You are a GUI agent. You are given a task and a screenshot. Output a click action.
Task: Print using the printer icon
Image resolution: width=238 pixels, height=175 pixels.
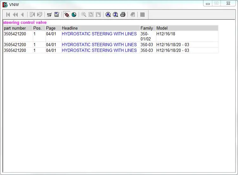[123, 15]
